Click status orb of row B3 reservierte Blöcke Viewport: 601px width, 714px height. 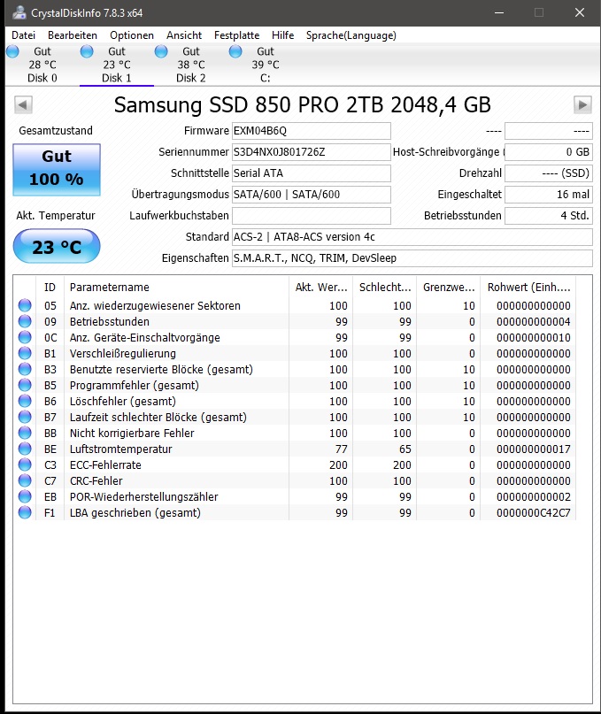[x=25, y=369]
